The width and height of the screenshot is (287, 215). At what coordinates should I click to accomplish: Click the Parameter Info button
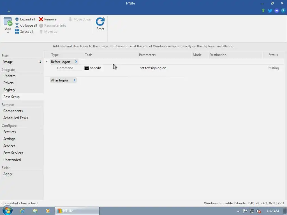click(52, 25)
